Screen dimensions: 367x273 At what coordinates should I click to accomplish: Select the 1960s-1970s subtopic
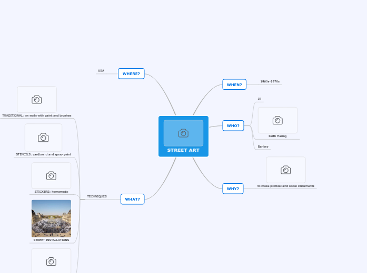click(270, 81)
